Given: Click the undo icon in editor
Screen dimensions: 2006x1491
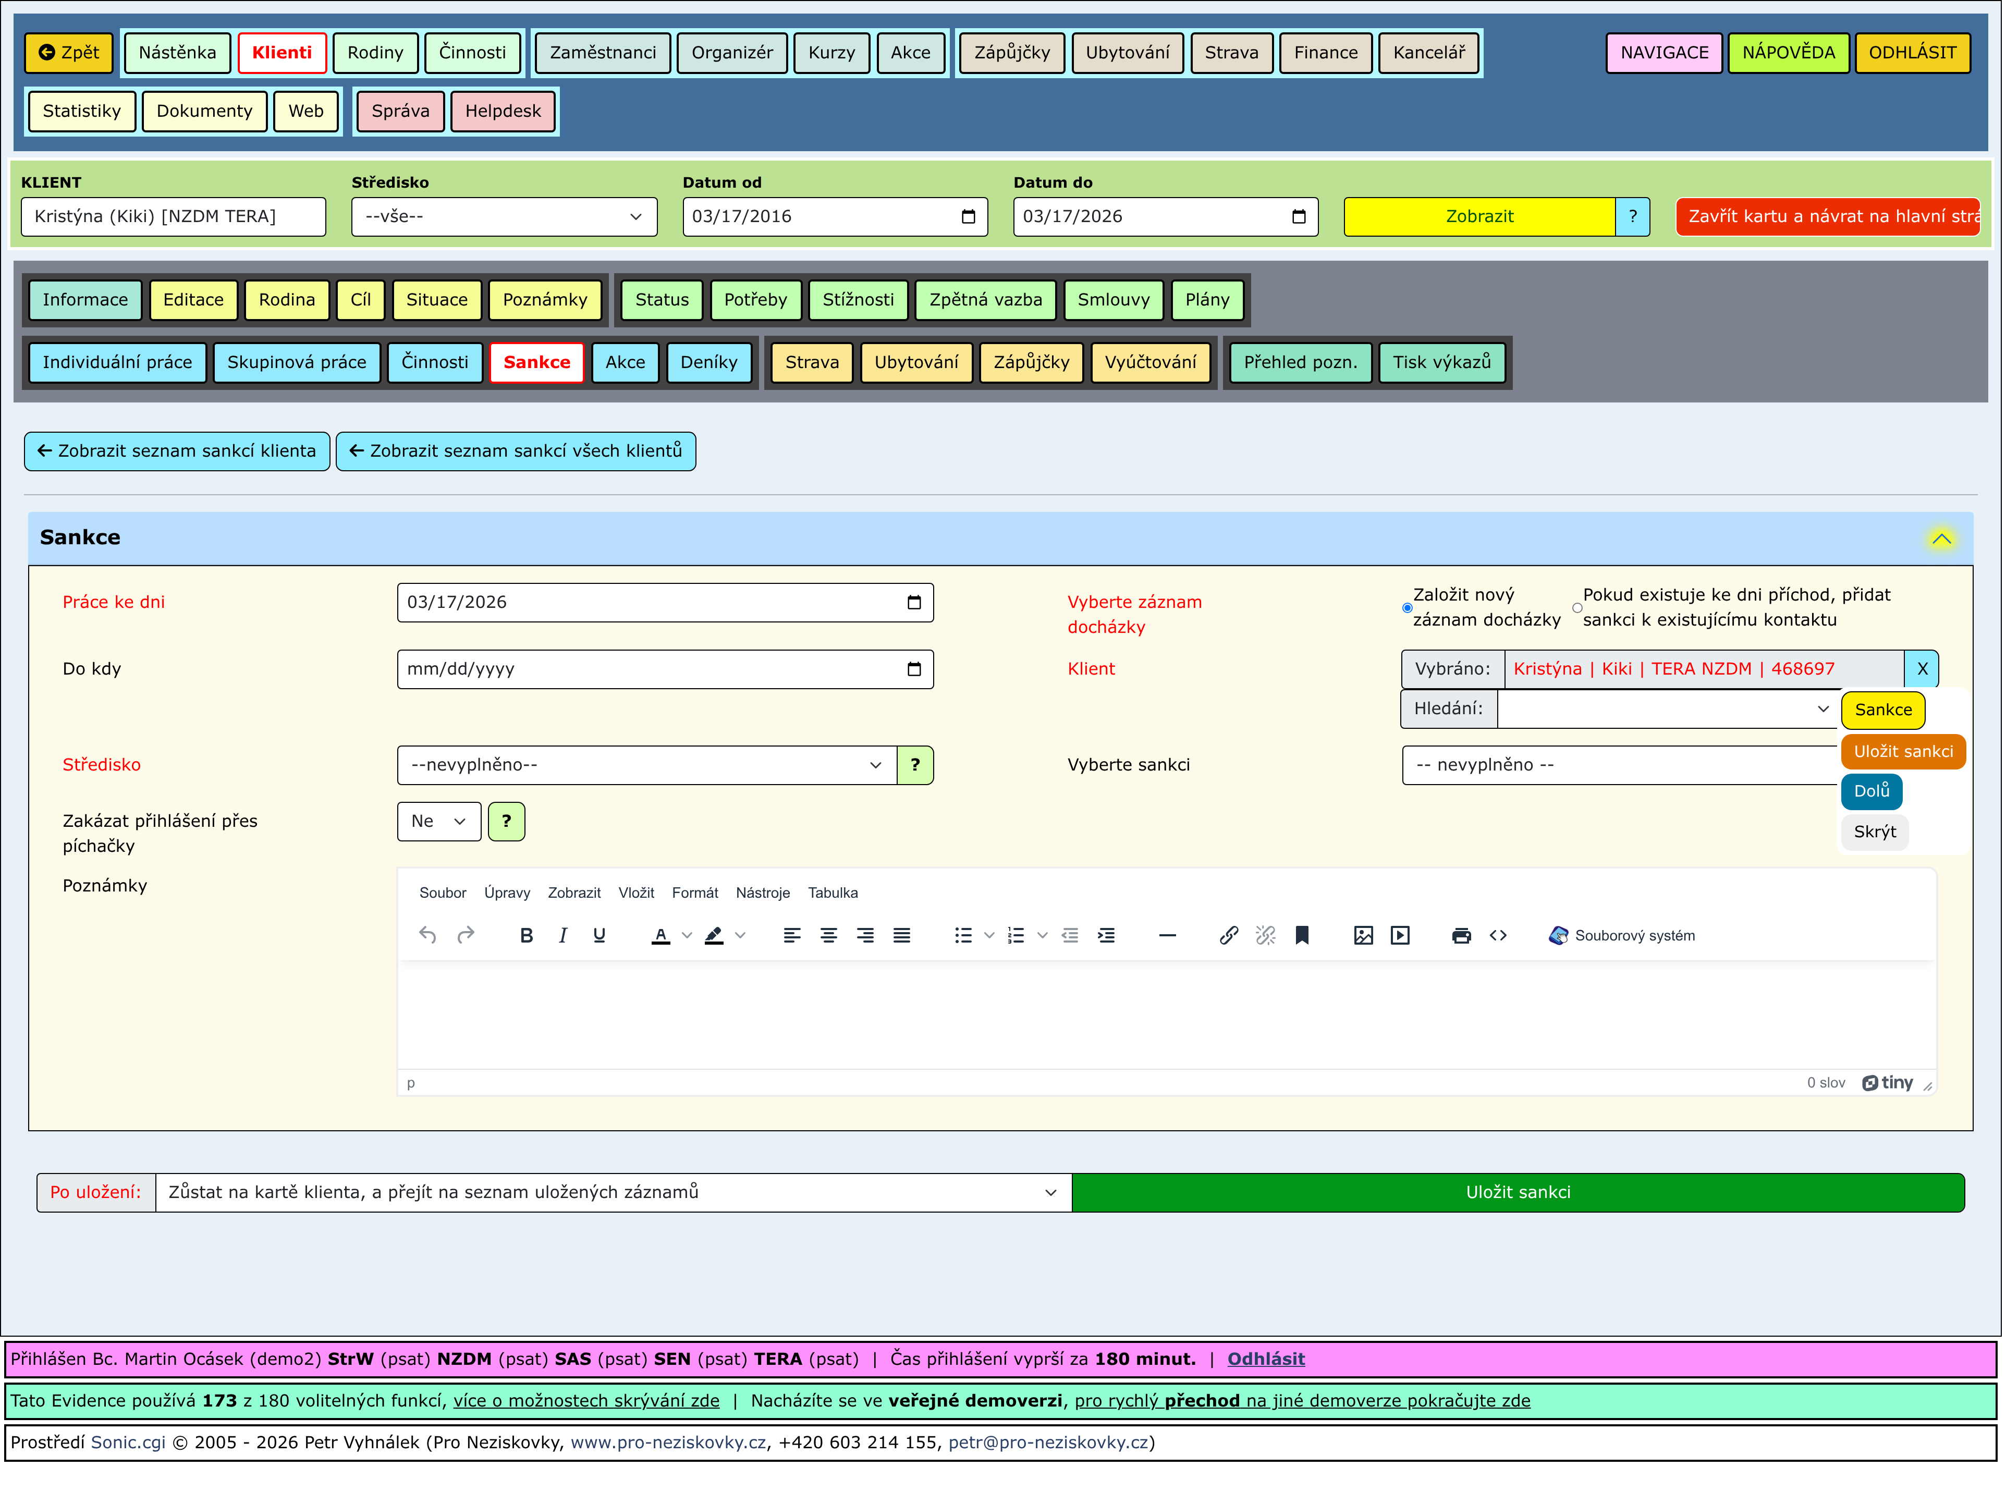Looking at the screenshot, I should (x=427, y=936).
